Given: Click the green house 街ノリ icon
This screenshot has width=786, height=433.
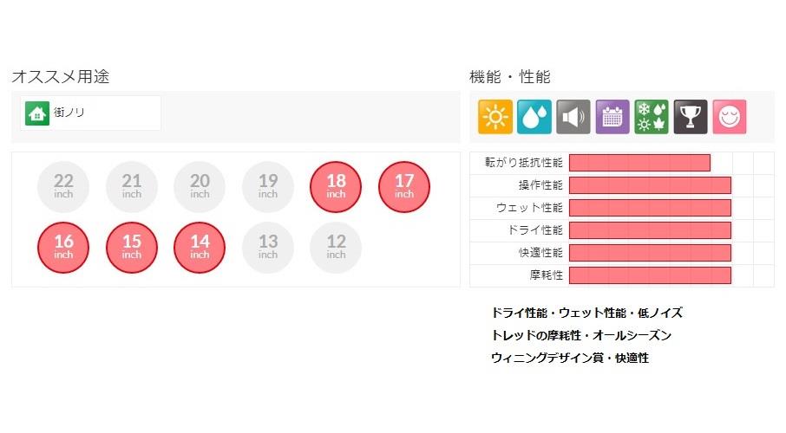Looking at the screenshot, I should (x=37, y=113).
